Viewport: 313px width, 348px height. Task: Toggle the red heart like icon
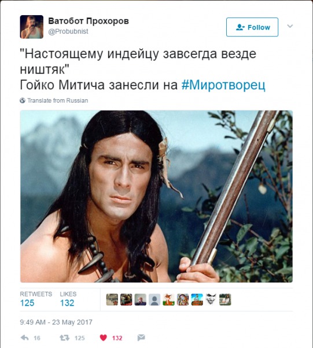point(104,338)
